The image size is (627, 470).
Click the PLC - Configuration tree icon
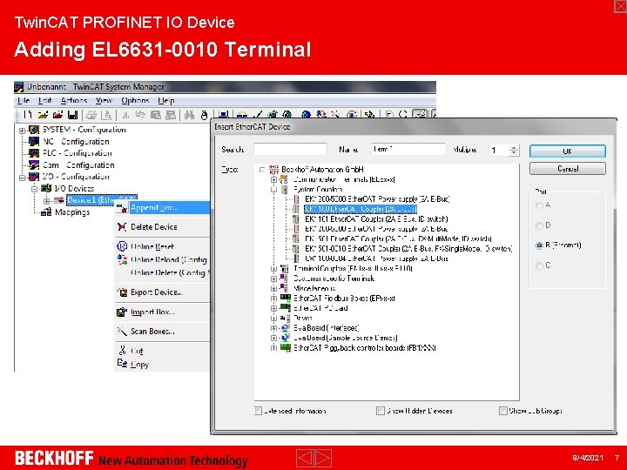(34, 152)
